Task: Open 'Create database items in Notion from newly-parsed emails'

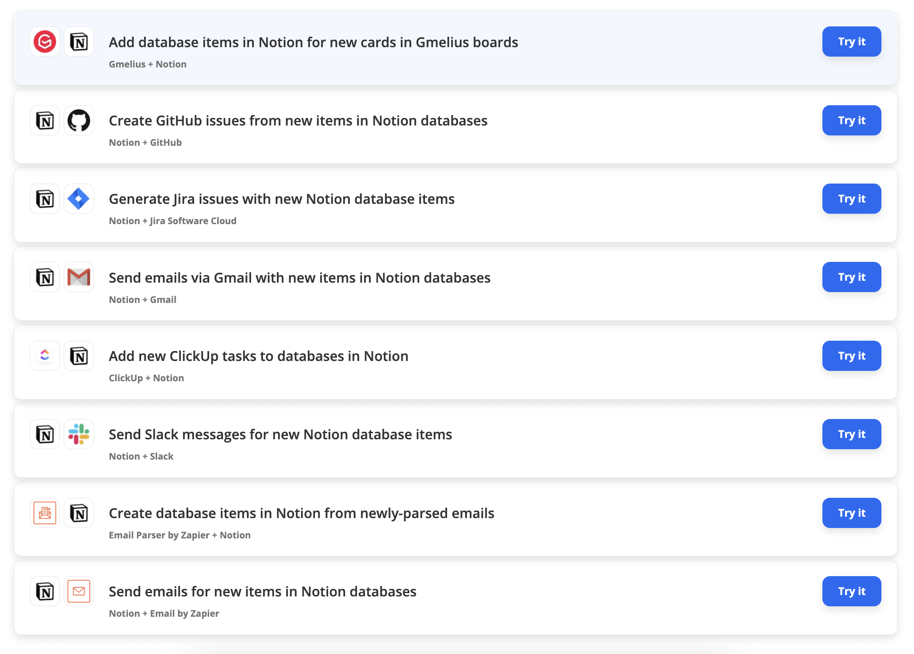Action: pos(301,513)
